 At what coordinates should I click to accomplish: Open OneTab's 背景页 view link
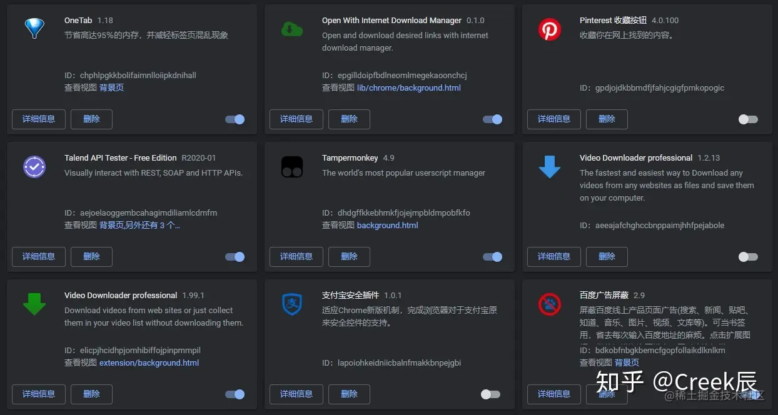pos(111,87)
